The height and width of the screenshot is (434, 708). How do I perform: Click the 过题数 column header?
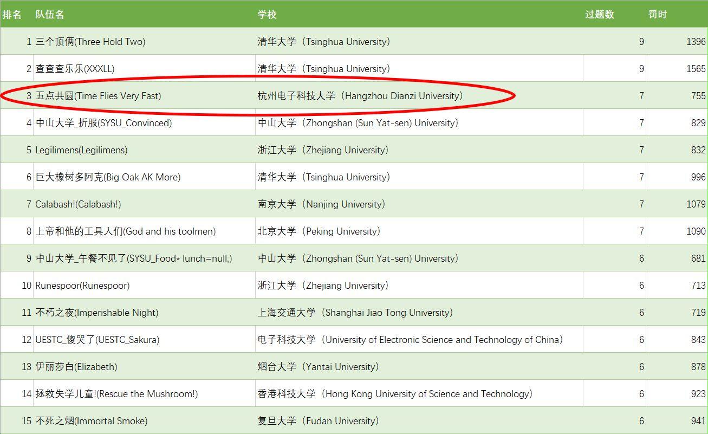pos(600,15)
